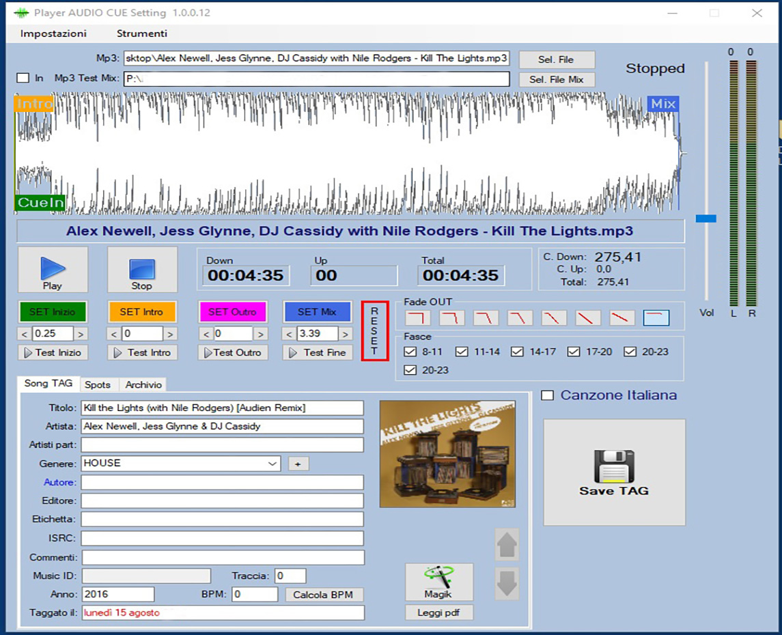Click the Test Inizio play button
Screen dimensions: 782x635
coord(53,353)
